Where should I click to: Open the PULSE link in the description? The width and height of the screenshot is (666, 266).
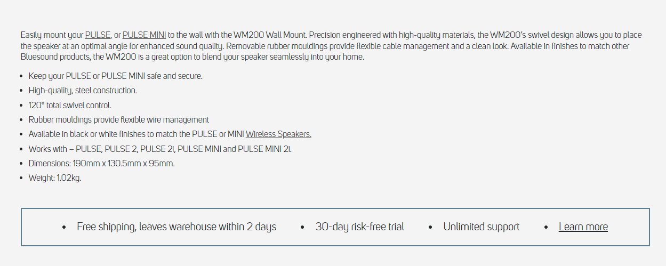coord(98,35)
